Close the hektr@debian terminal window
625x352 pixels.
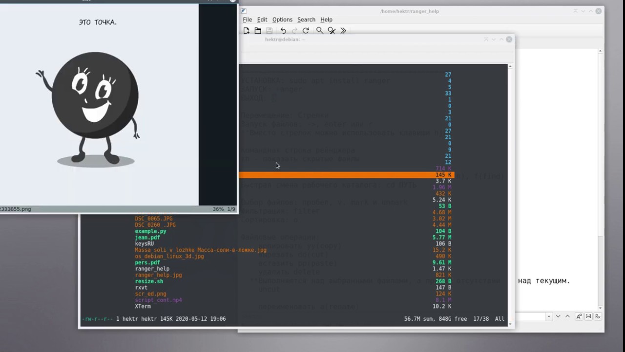(x=509, y=39)
